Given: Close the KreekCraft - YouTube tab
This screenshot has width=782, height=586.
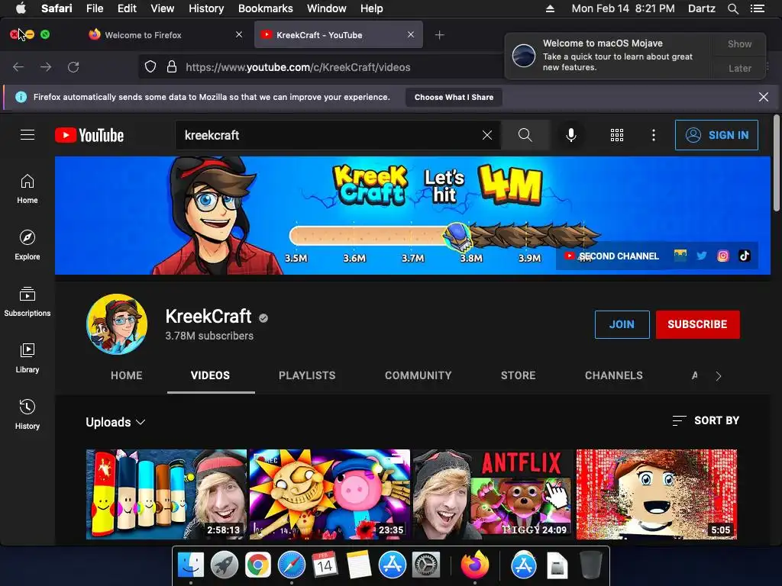Looking at the screenshot, I should [x=410, y=34].
